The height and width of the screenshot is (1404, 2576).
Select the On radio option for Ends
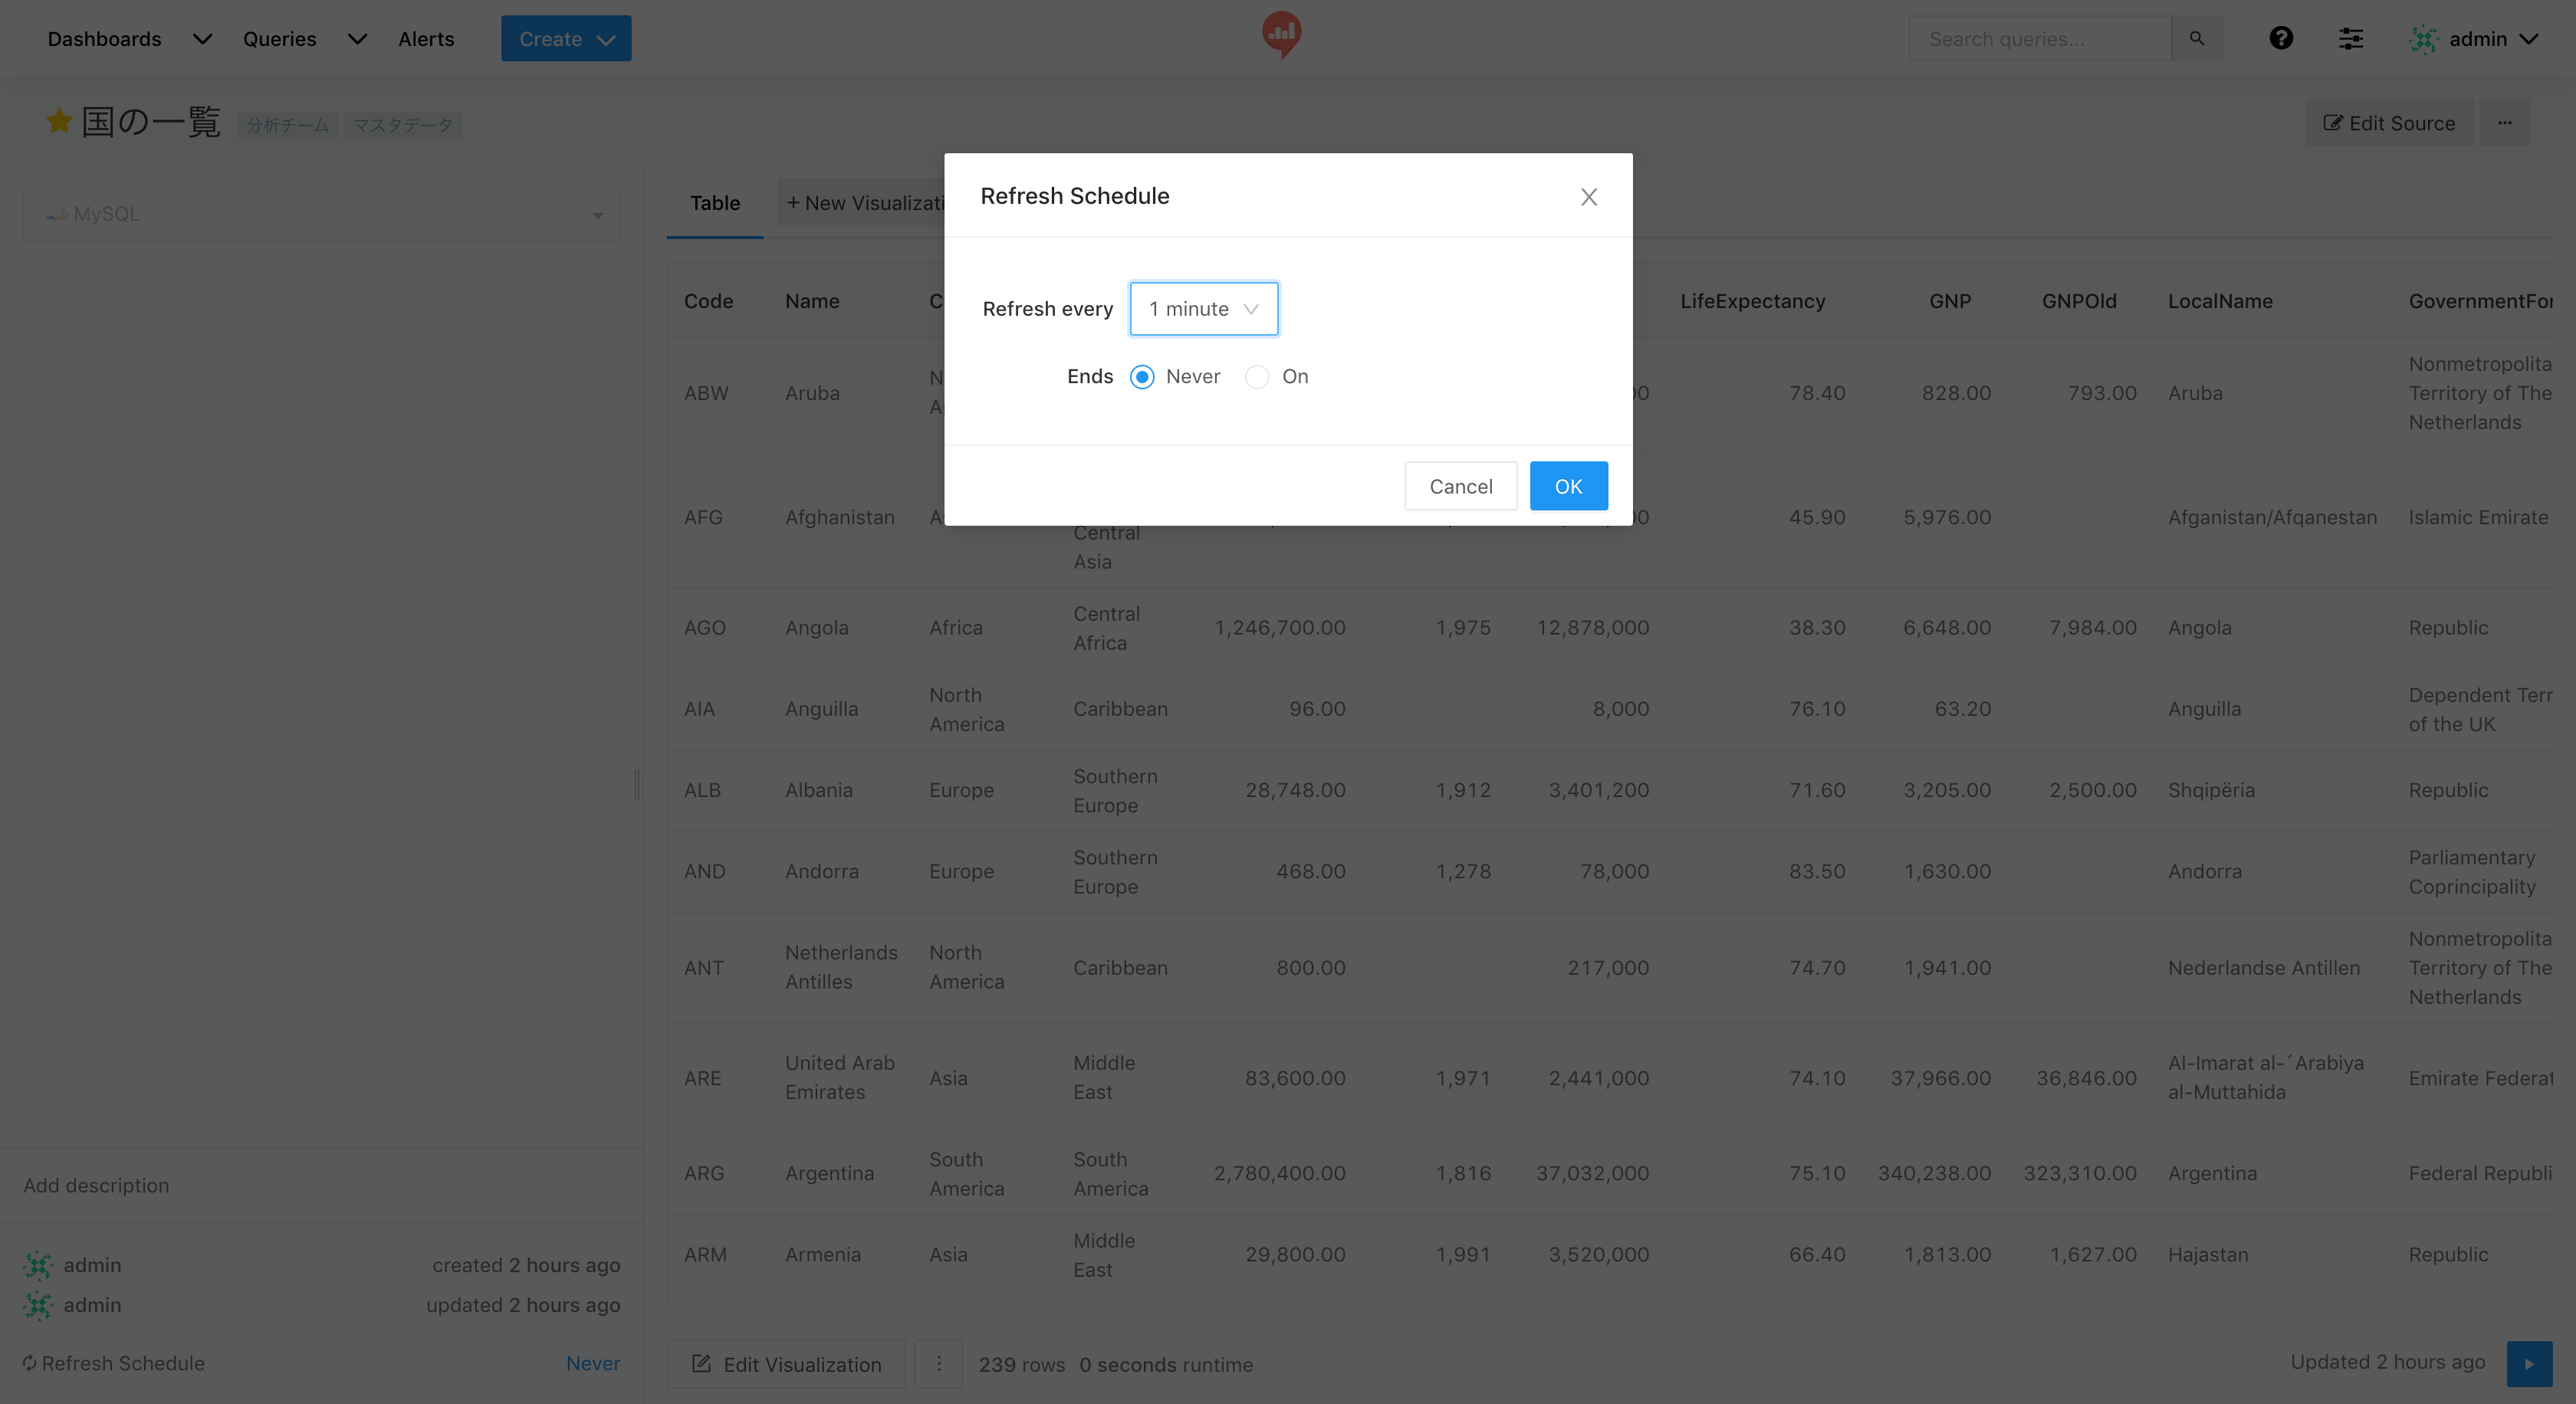click(x=1257, y=377)
